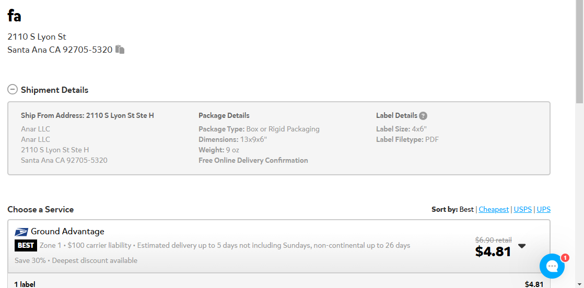The height and width of the screenshot is (288, 584).
Task: Collapse the Shipment Details section
Action: (13, 90)
